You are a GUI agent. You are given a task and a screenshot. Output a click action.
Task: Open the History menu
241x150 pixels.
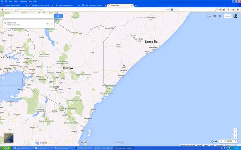coord(16,1)
